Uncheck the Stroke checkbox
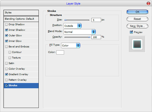 tap(6, 85)
